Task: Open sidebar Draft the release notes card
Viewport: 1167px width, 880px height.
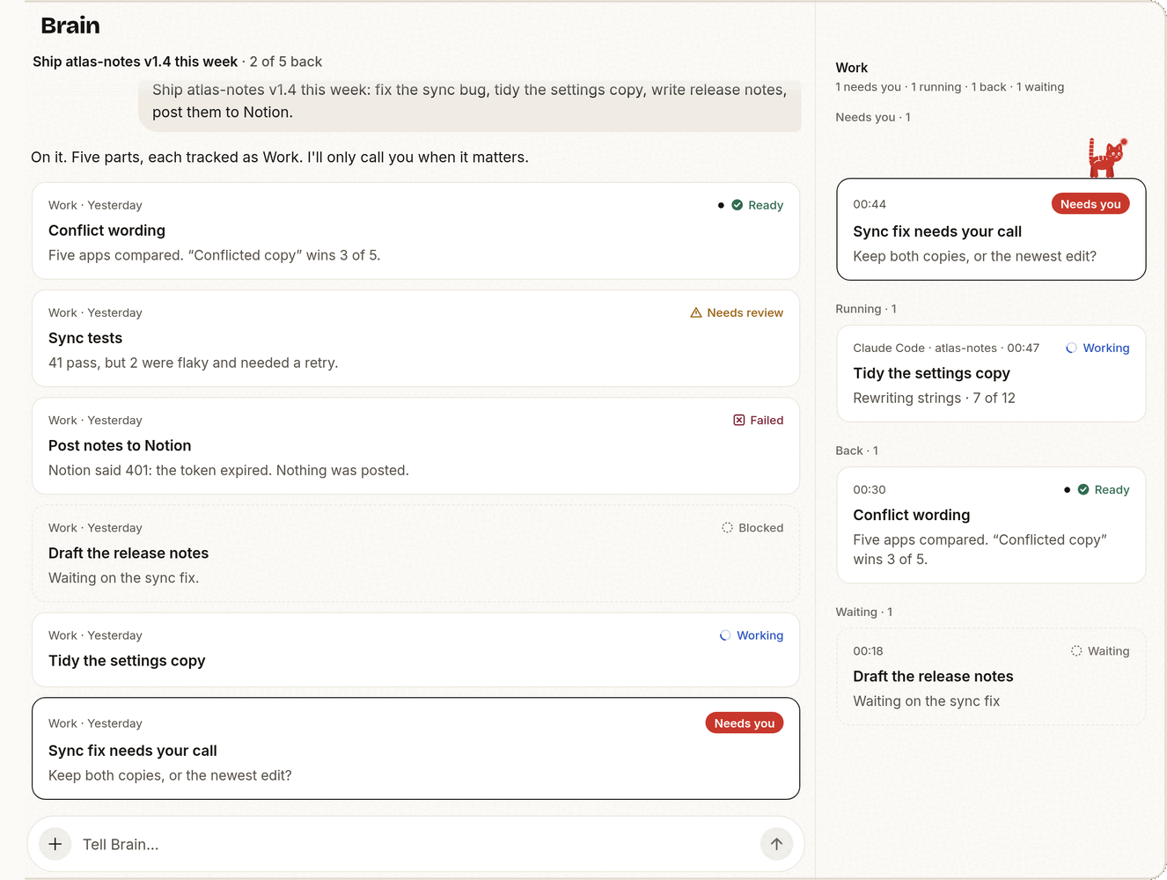Action: point(991,676)
